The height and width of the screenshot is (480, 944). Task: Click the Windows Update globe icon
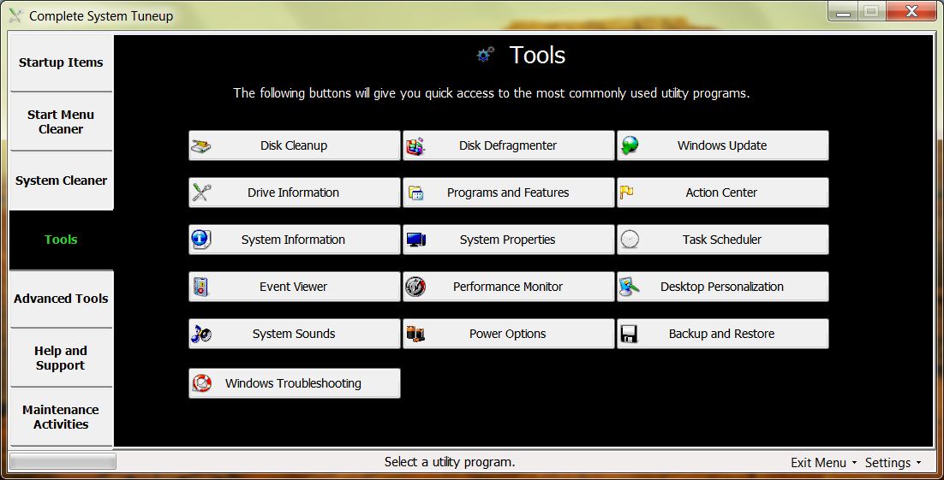click(x=630, y=145)
